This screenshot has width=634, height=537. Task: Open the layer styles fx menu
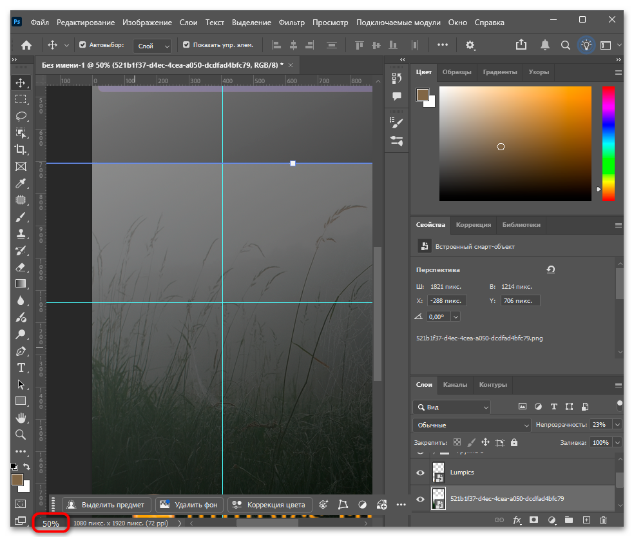click(x=517, y=520)
